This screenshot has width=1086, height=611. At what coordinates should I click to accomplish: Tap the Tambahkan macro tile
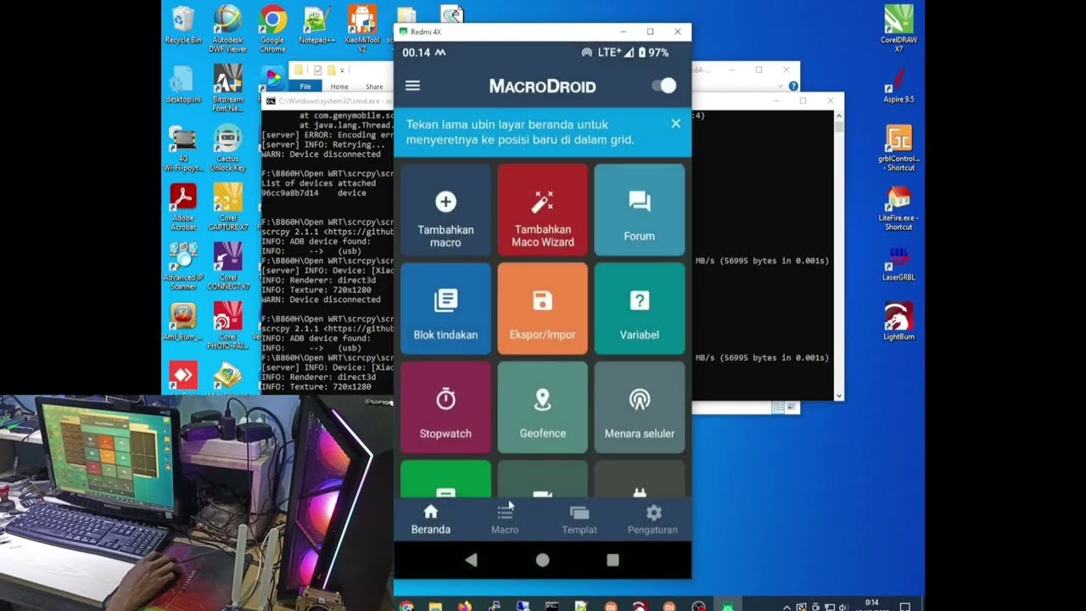445,210
